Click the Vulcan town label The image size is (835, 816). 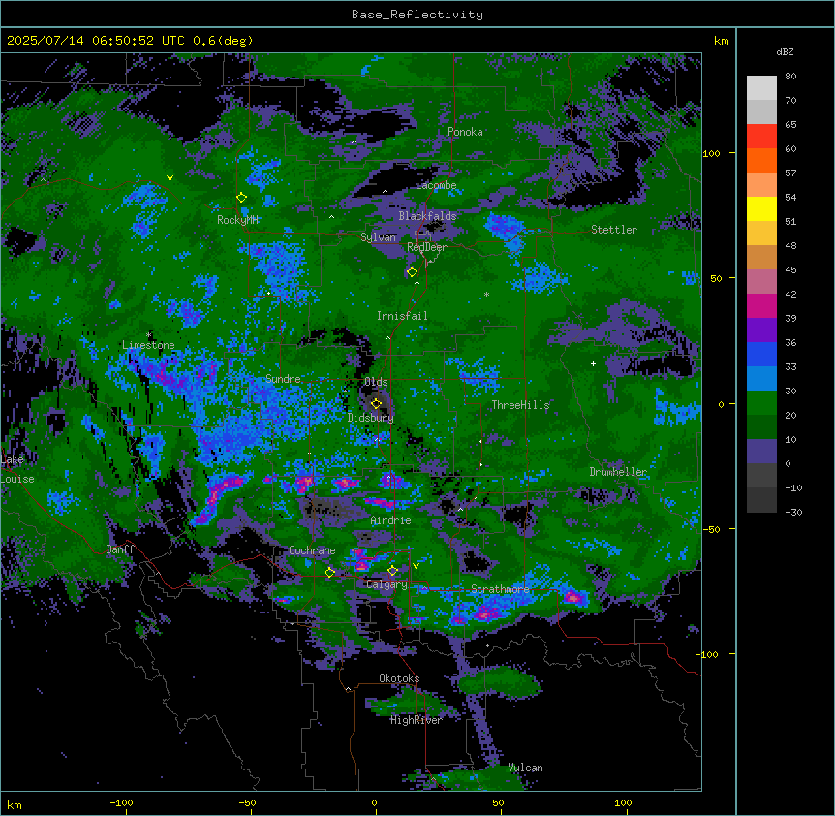525,768
